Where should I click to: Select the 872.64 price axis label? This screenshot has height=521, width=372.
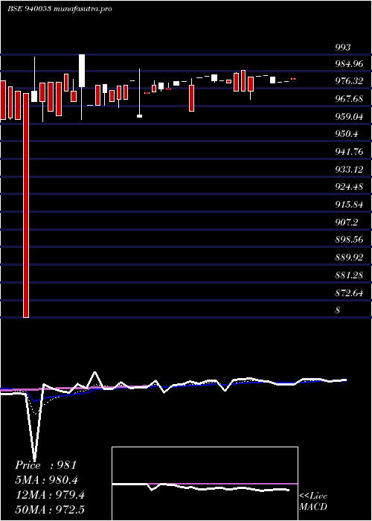pyautogui.click(x=349, y=293)
